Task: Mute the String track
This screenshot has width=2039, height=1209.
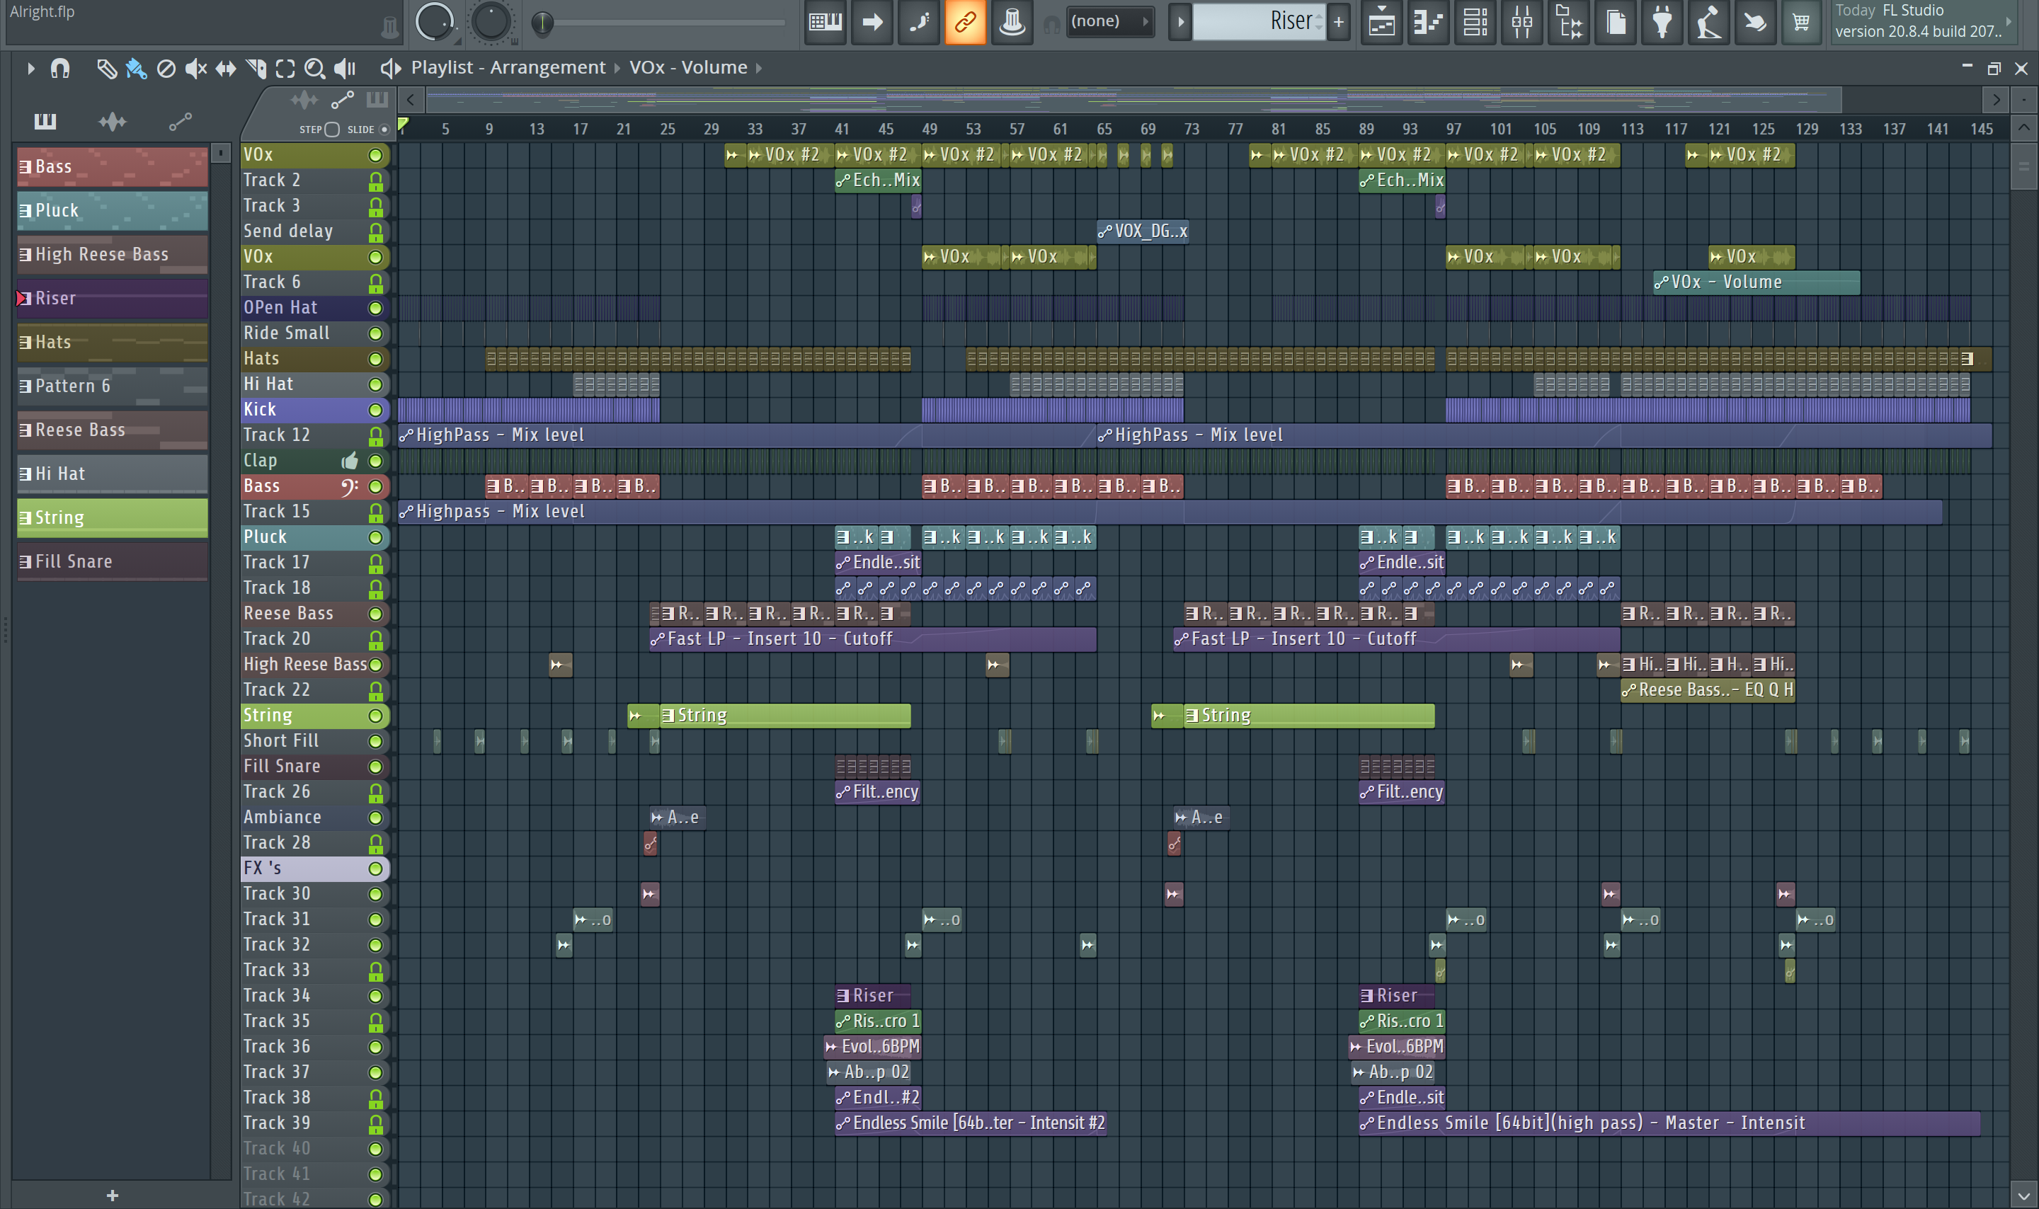Action: (375, 716)
